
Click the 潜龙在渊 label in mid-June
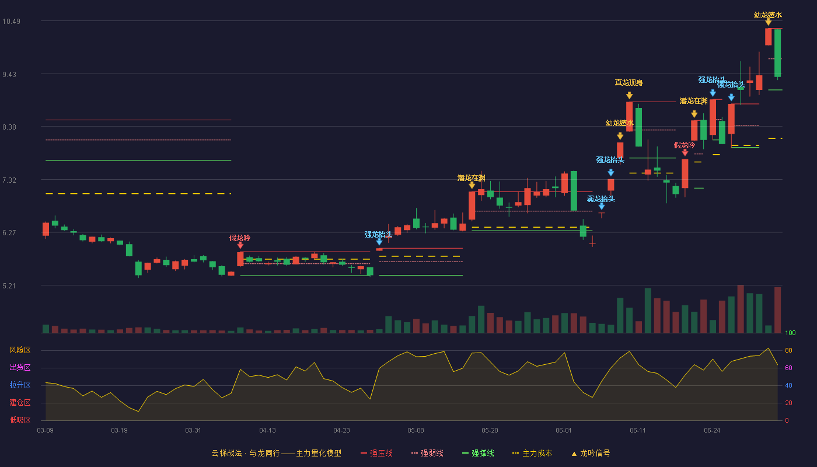click(x=694, y=102)
